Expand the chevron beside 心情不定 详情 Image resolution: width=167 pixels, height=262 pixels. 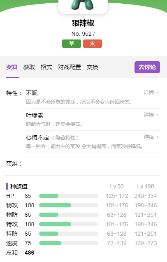click(x=157, y=137)
